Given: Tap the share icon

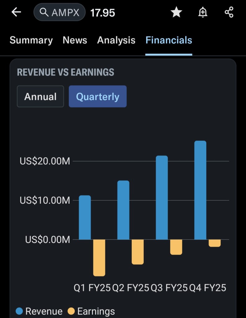Looking at the screenshot, I should point(229,12).
